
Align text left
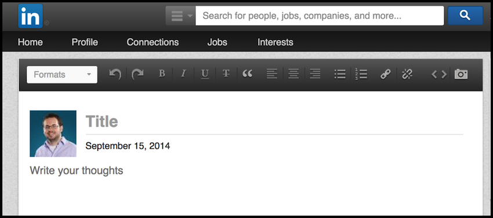tap(272, 75)
